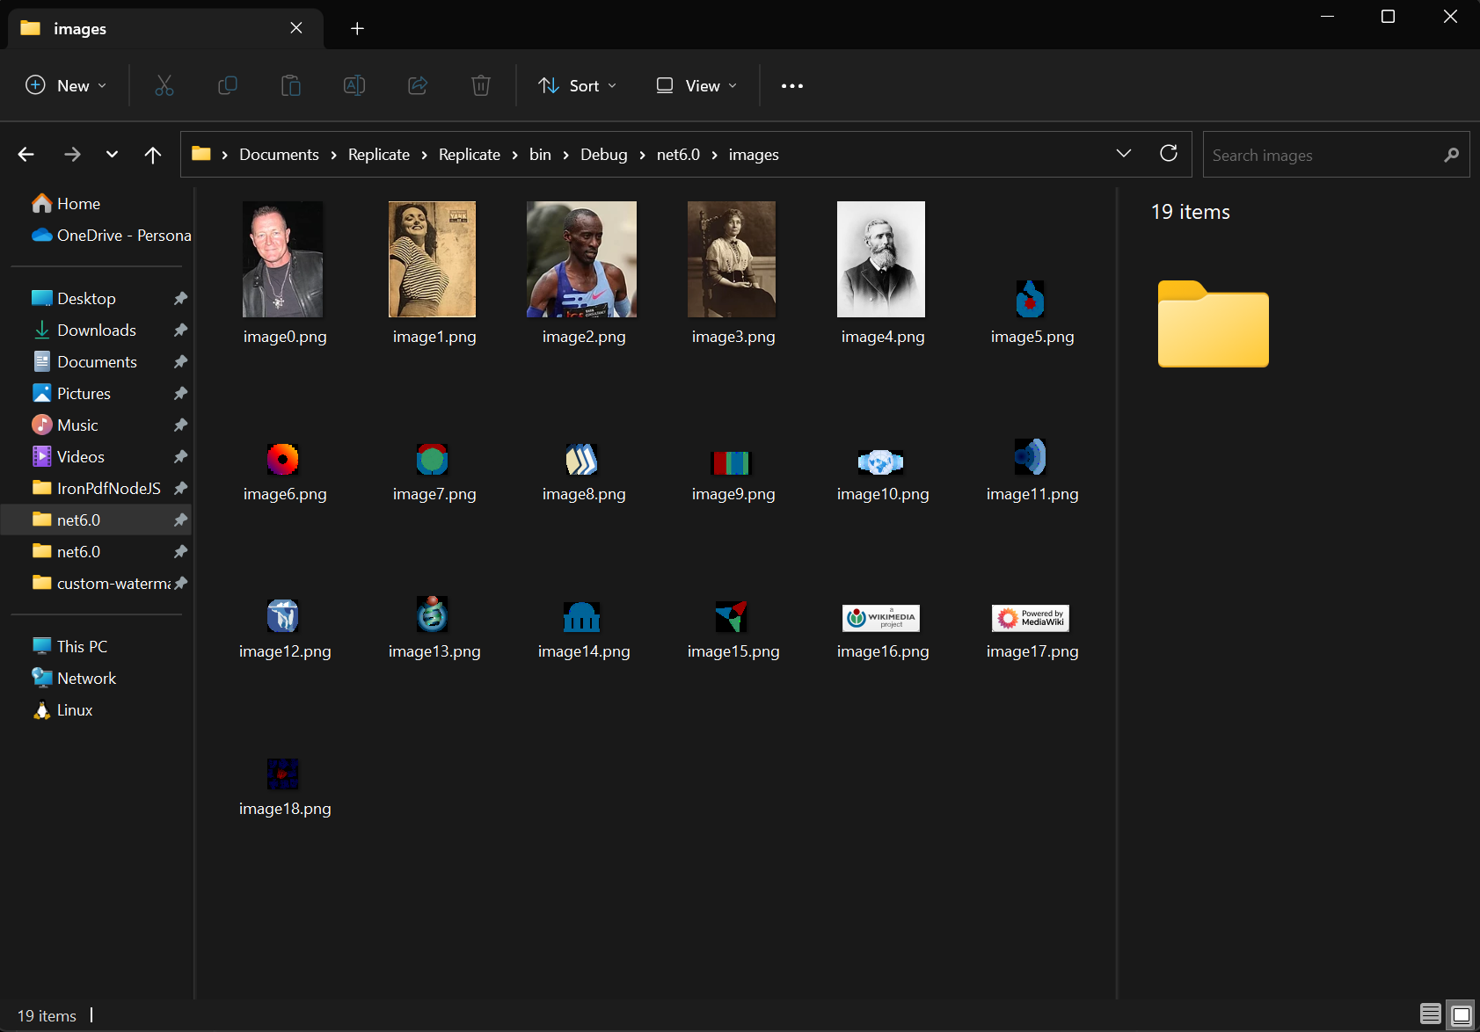
Task: Open the View dropdown menu
Action: click(x=696, y=85)
